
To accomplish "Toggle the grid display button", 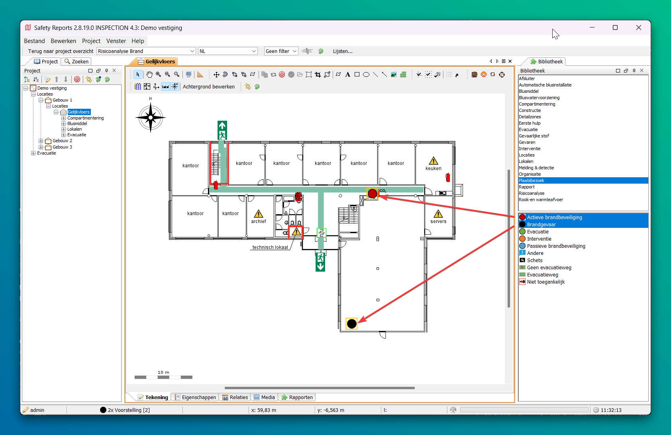I will [x=138, y=86].
